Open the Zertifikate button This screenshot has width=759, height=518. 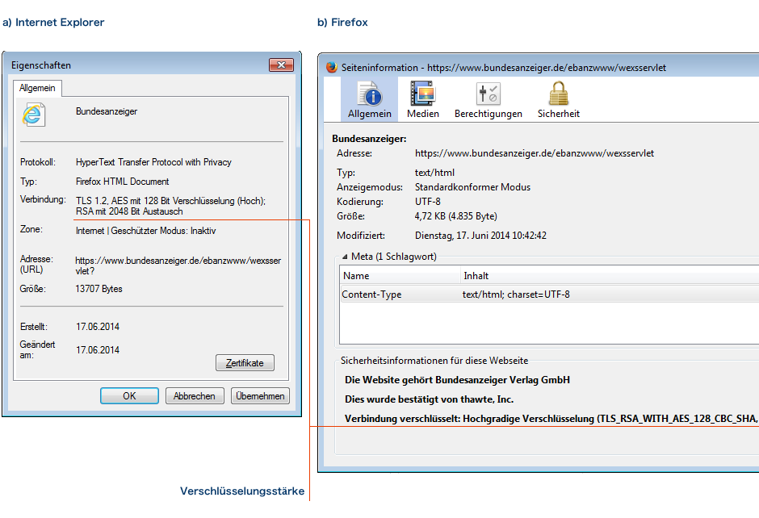245,363
